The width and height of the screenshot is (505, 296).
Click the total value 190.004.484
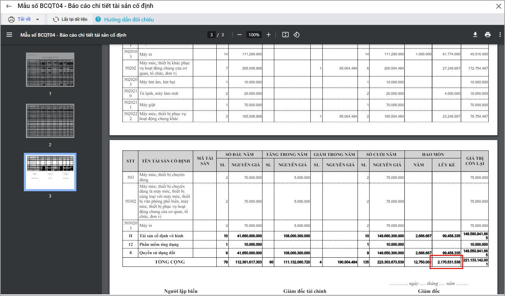pos(347,262)
